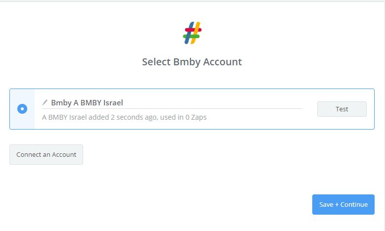385x231 pixels.
Task: Click the underline beneath the account name
Action: 172,108
